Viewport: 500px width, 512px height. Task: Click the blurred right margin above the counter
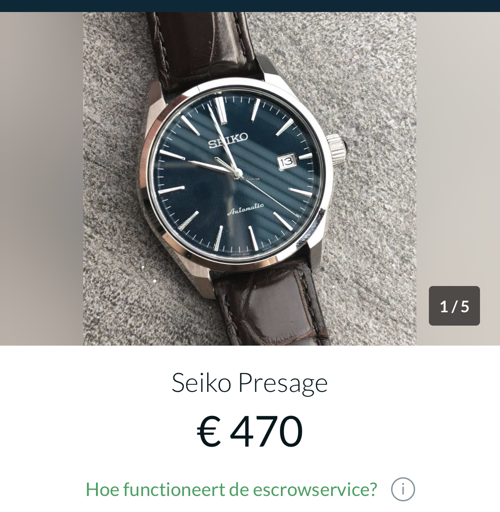point(458,147)
